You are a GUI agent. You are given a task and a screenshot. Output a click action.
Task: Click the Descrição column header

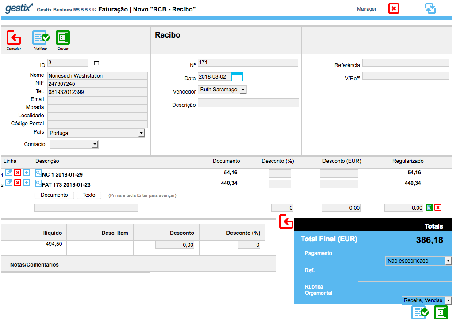(47, 161)
